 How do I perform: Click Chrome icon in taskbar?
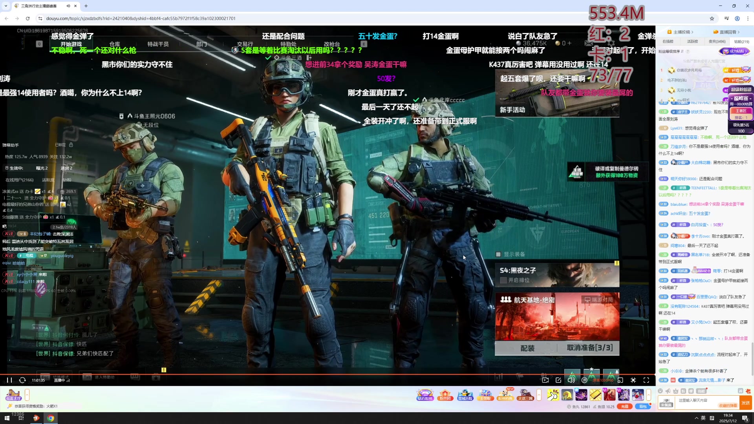click(x=51, y=418)
